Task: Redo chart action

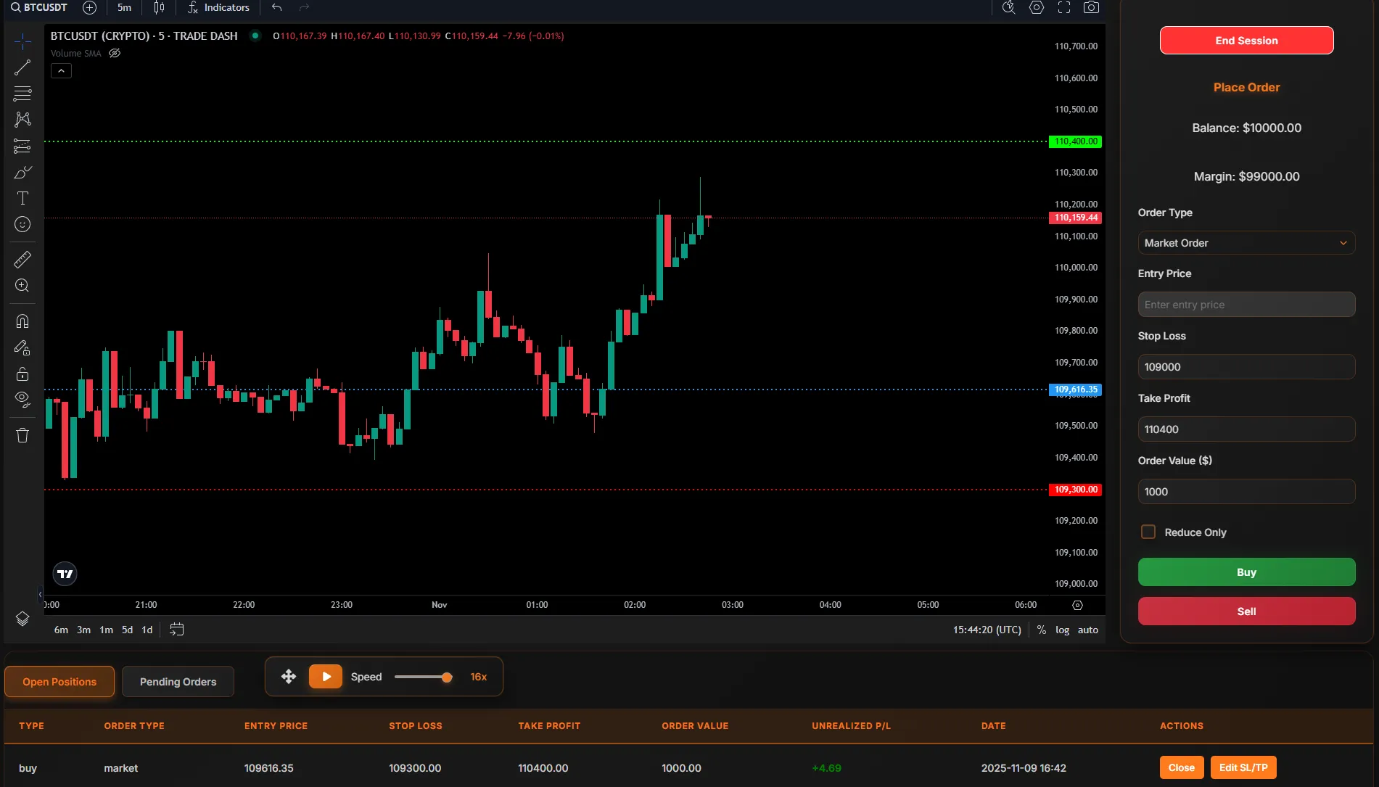Action: point(305,7)
